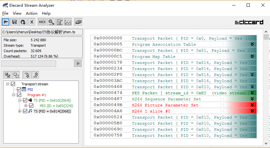This screenshot has height=148, width=270.
Task: Expand chevron on packet row 0x00000468
Action: (252, 87)
